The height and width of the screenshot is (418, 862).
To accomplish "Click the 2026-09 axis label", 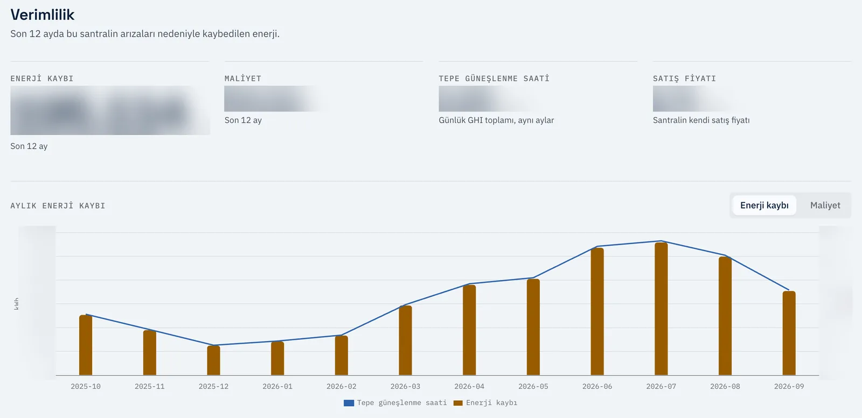I will (789, 386).
